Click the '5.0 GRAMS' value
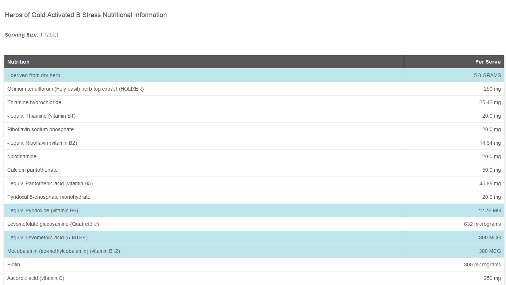The image size is (506, 285). pyautogui.click(x=487, y=75)
